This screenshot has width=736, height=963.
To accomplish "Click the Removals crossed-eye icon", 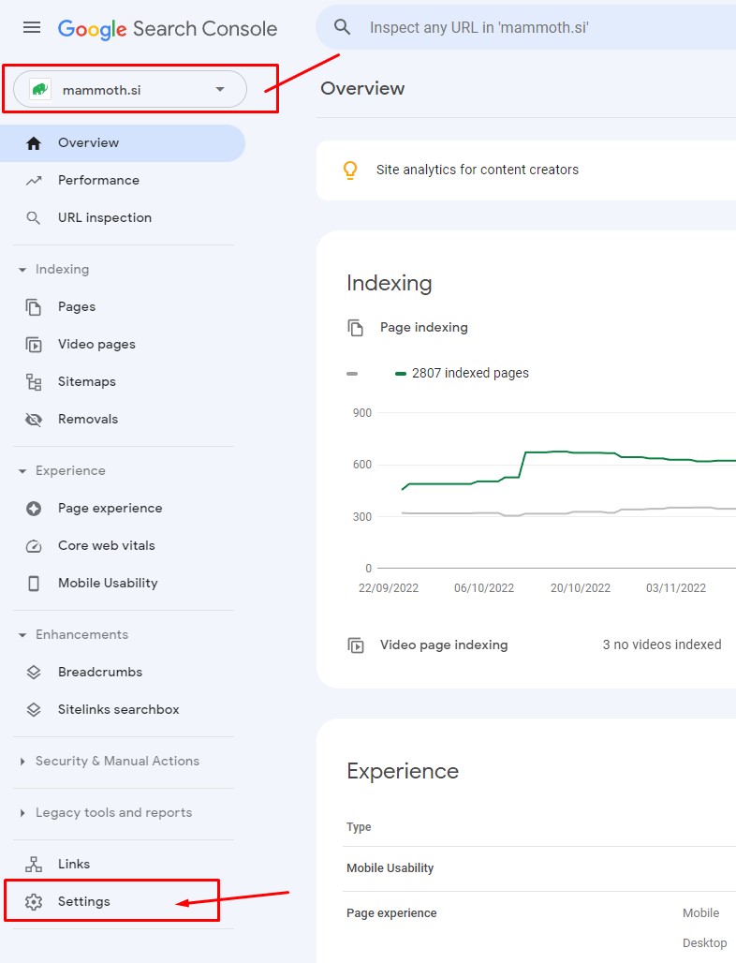I will click(34, 420).
